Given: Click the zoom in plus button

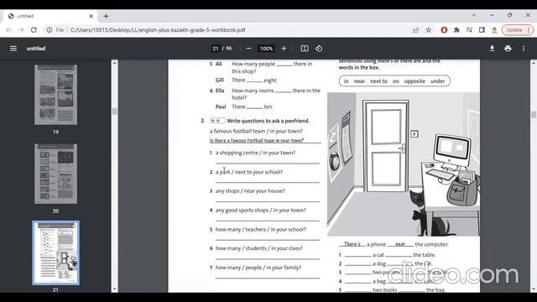Looking at the screenshot, I should 284,49.
